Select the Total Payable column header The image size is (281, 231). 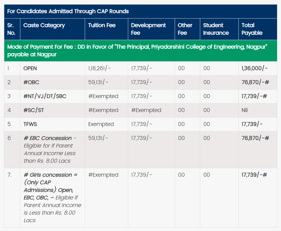pos(252,29)
